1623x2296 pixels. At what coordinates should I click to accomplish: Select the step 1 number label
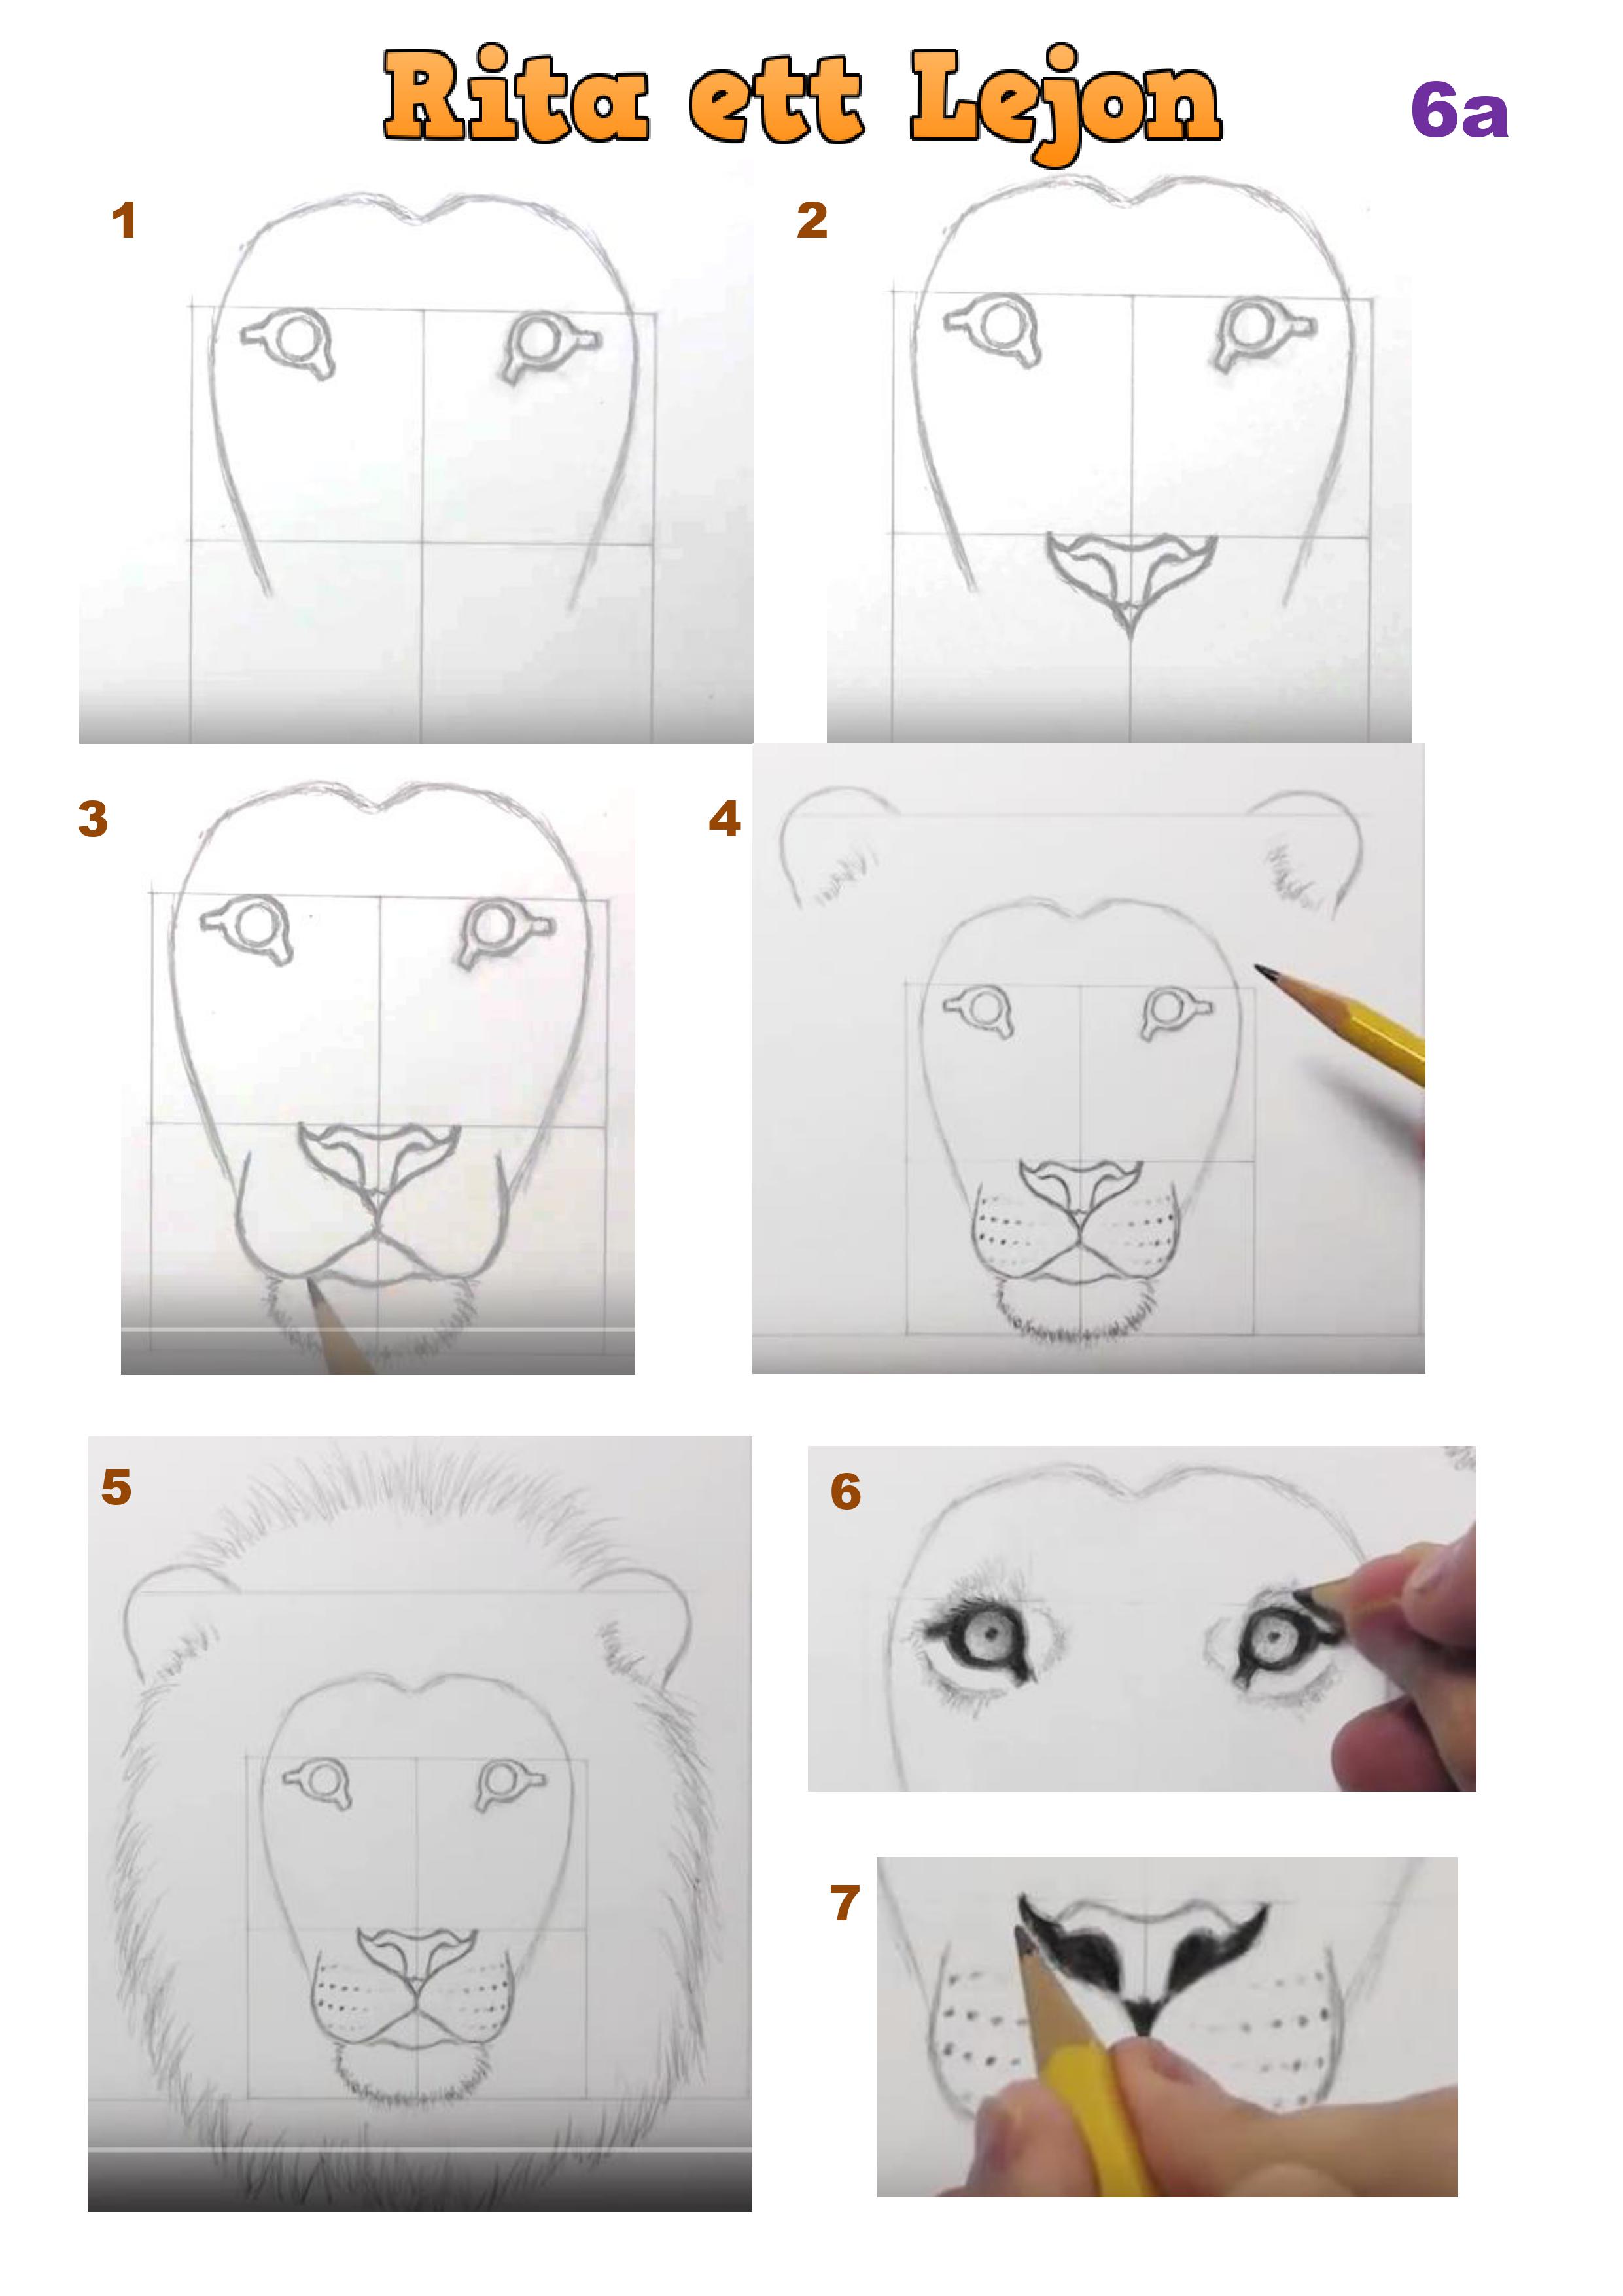click(x=124, y=220)
